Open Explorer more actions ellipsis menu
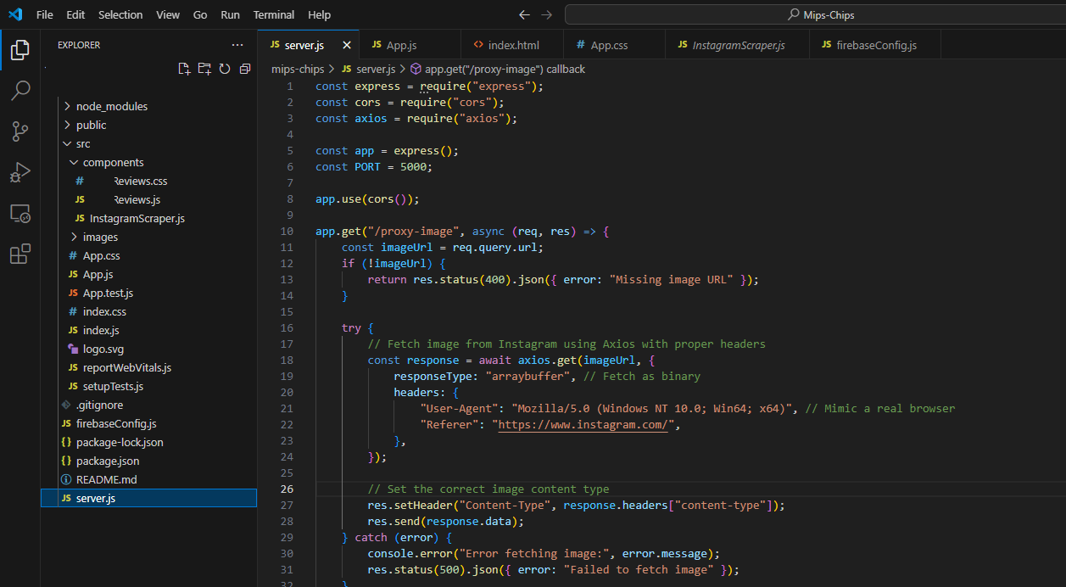The height and width of the screenshot is (587, 1066). pyautogui.click(x=237, y=45)
